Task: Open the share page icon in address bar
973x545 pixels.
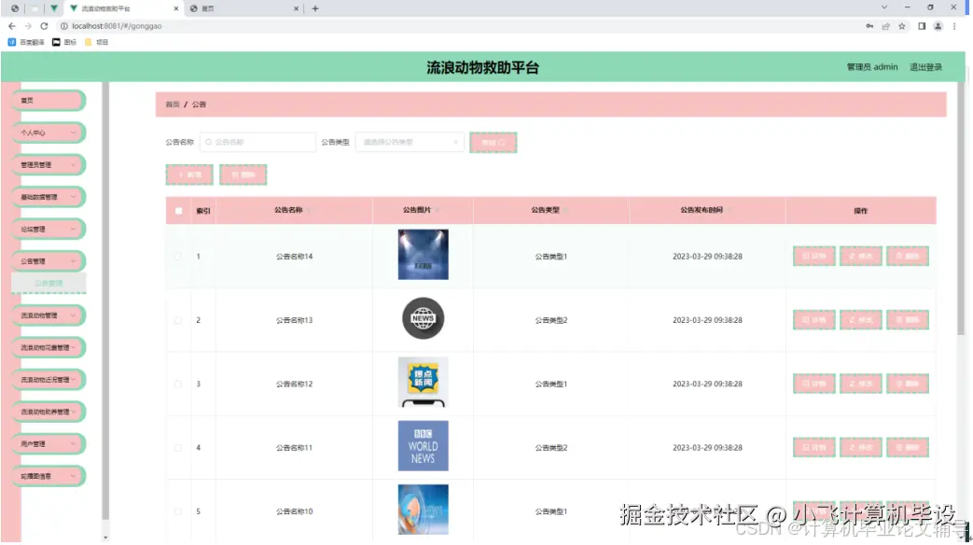Action: (x=885, y=26)
